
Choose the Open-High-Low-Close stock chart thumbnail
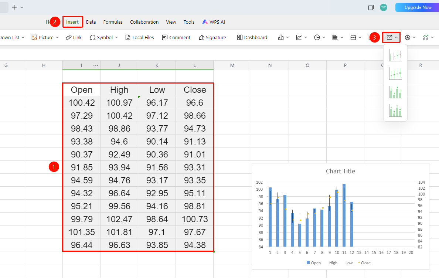(x=395, y=74)
